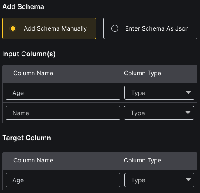Select the Enter Schema As Json radio button

[115, 28]
